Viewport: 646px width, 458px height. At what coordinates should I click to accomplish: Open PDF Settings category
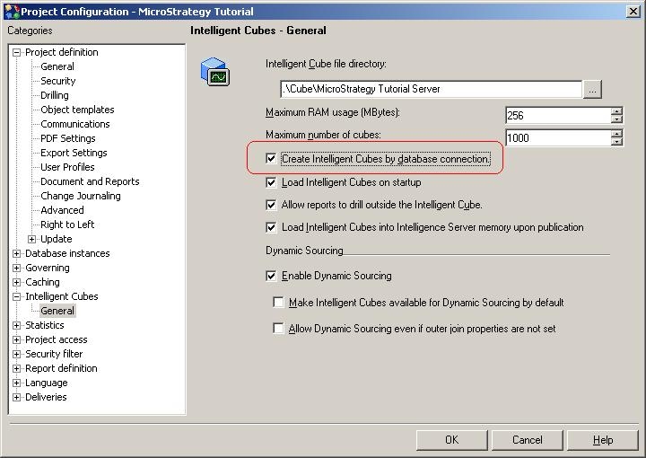[68, 138]
